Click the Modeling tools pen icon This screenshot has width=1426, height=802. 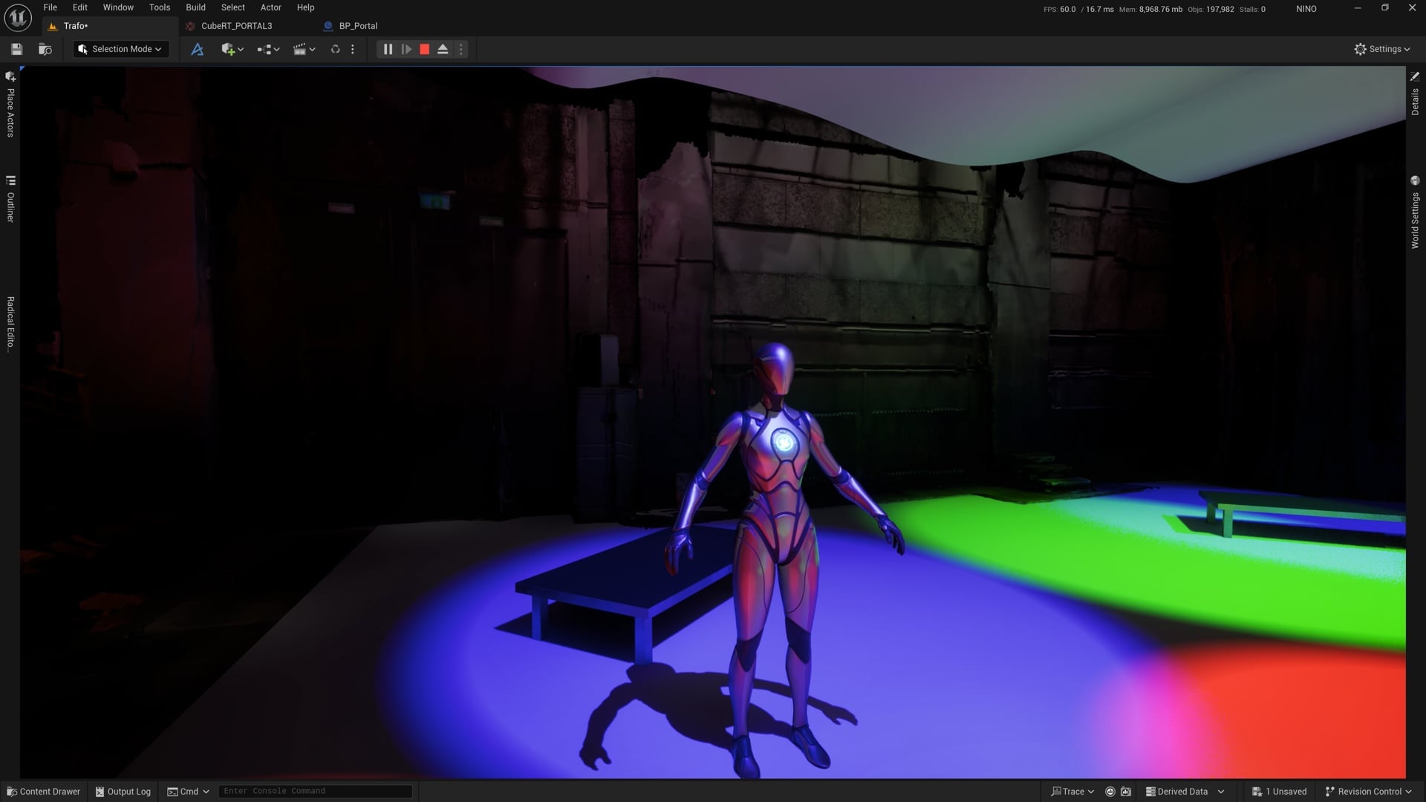click(x=197, y=49)
